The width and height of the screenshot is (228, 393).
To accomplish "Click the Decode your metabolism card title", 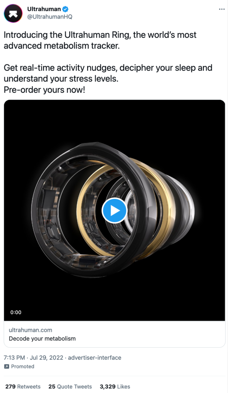I will (42, 339).
